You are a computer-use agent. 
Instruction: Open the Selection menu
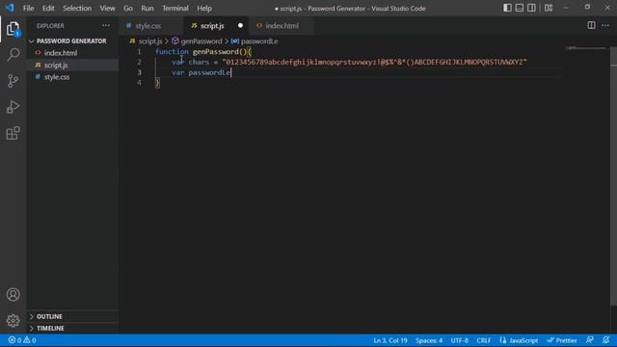tap(77, 9)
